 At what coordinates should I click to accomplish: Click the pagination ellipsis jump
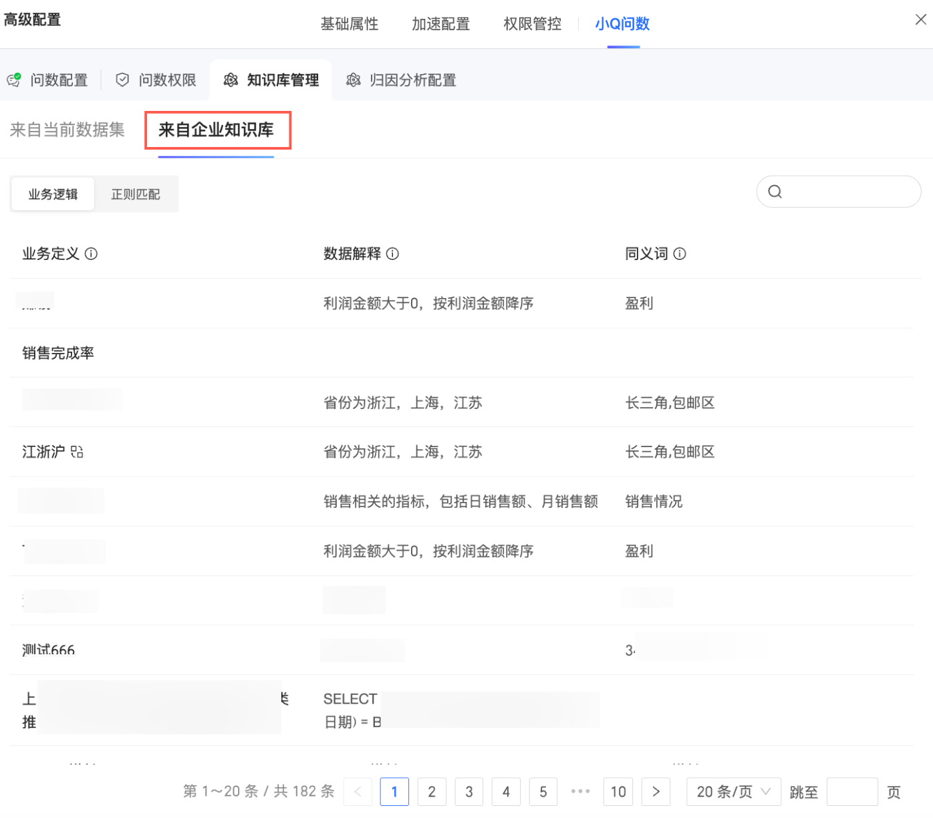[x=581, y=792]
